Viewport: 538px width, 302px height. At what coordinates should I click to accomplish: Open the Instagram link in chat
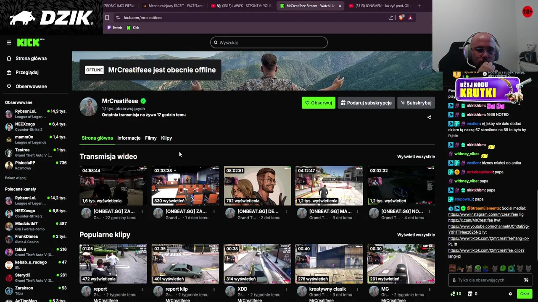(x=483, y=214)
